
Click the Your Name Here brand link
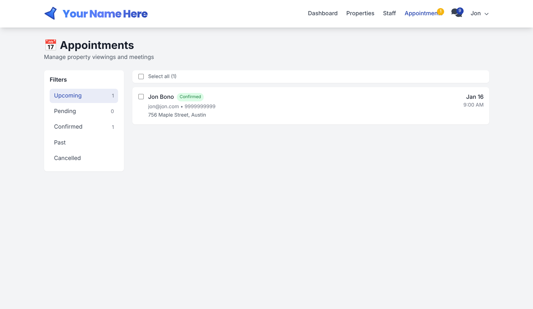105,14
